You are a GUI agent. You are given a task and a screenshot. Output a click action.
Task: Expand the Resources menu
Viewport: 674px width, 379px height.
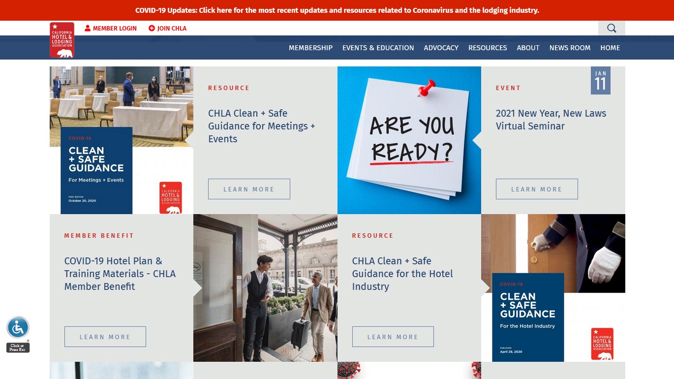(x=488, y=48)
